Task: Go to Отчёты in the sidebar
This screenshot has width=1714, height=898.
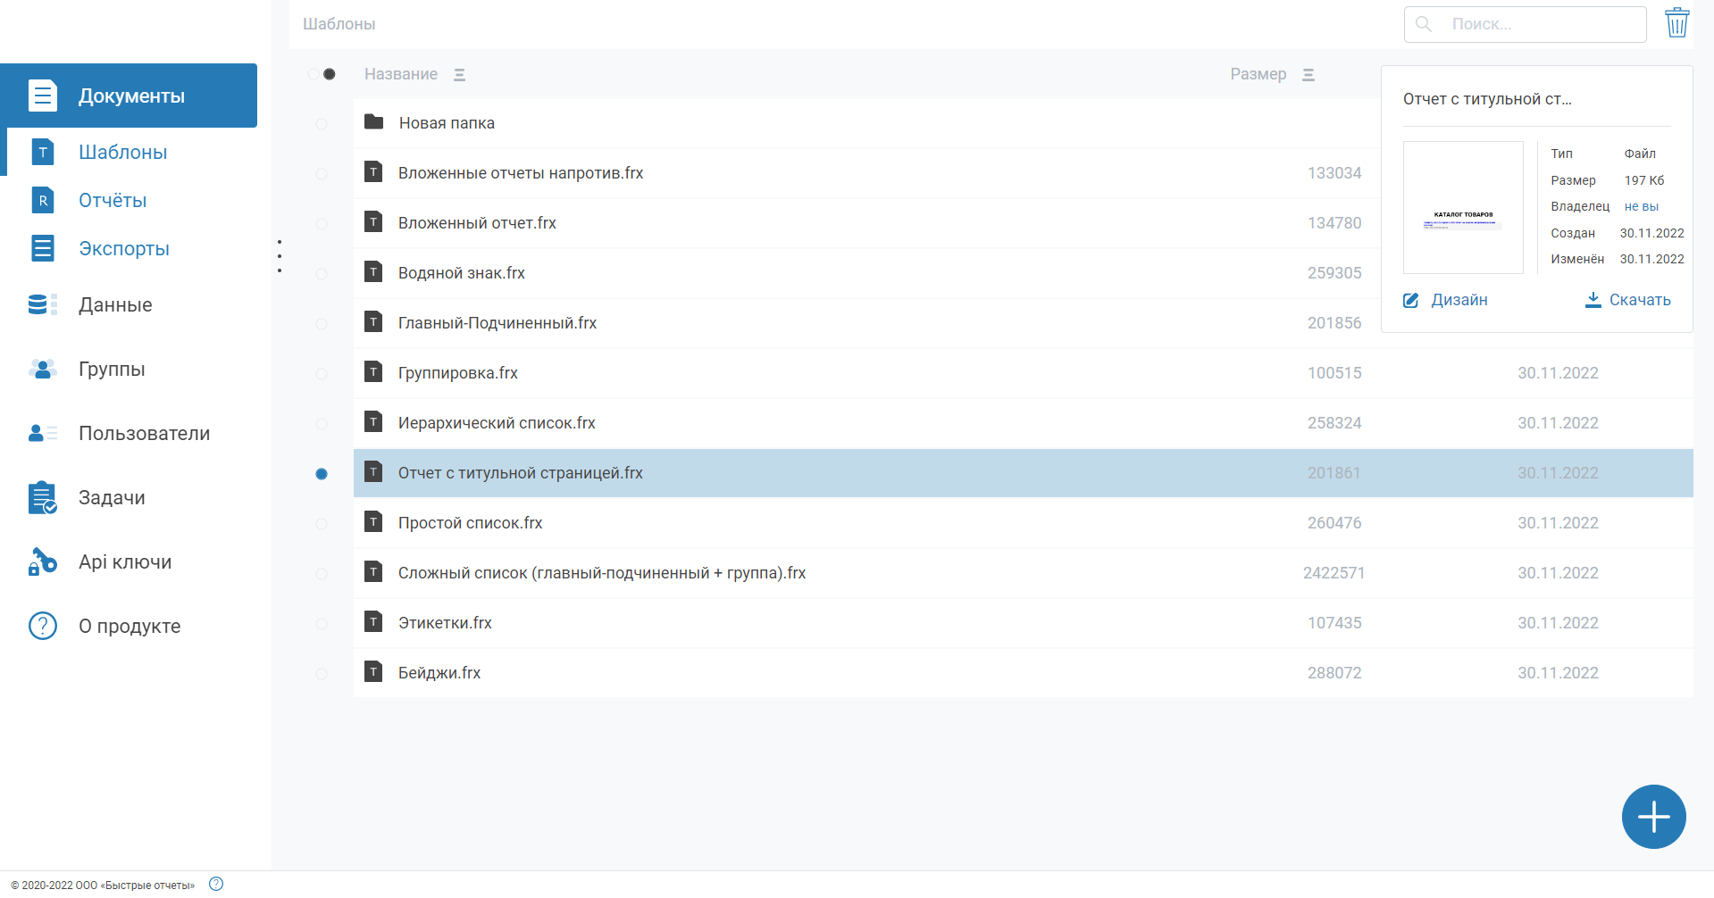Action: pos(113,200)
